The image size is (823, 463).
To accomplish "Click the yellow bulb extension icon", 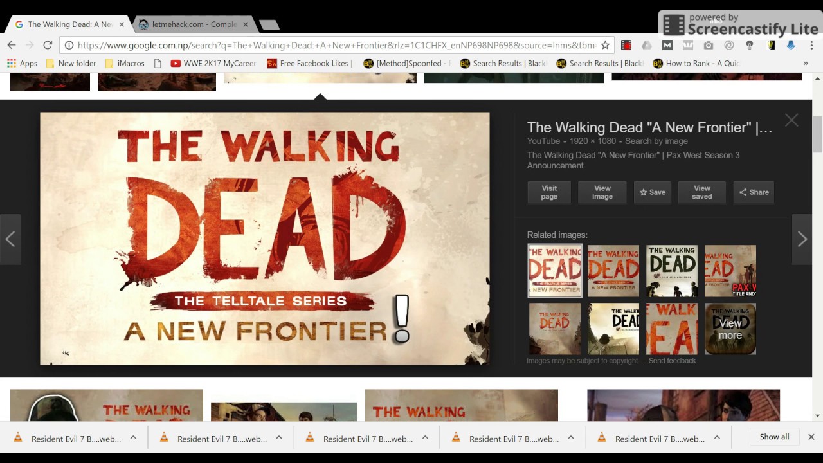I will [x=771, y=45].
